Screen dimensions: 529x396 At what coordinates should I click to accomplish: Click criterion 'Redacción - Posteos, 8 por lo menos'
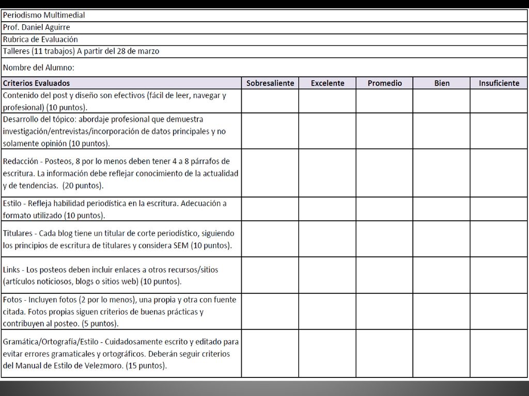[x=121, y=173]
